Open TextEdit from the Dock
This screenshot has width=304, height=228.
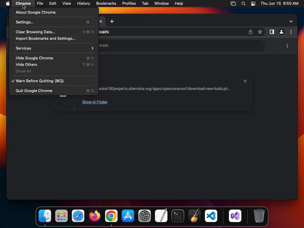pyautogui.click(x=161, y=216)
